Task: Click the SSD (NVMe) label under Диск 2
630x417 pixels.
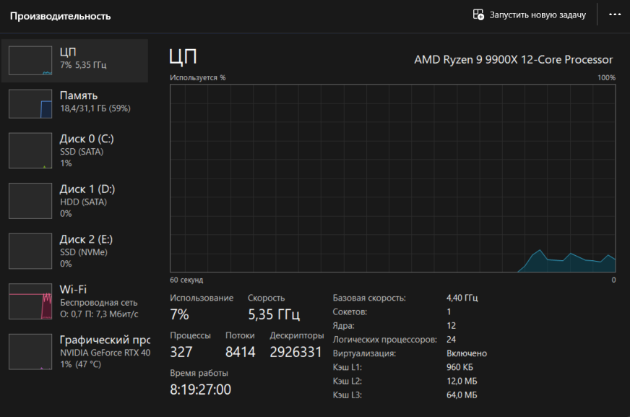Action: (x=84, y=252)
